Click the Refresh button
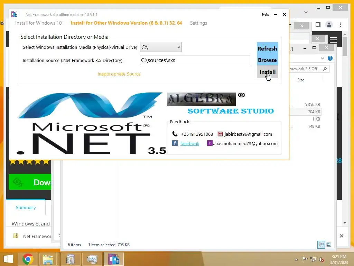Screen dimensions: 354x266 pyautogui.click(x=267, y=48)
